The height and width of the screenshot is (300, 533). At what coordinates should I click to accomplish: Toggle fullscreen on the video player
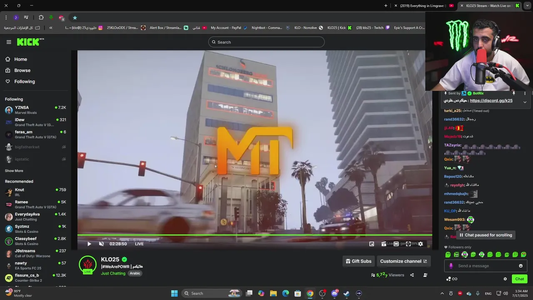(x=408, y=244)
